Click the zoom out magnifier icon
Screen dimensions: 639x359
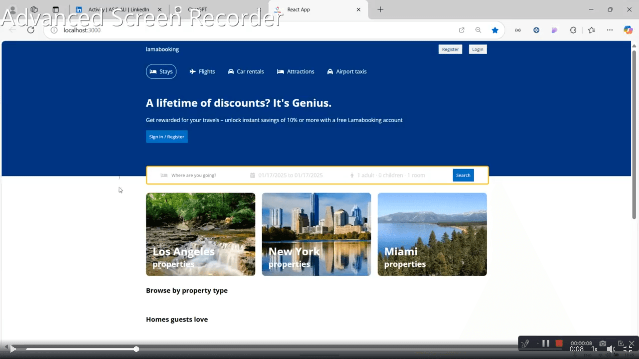(478, 30)
